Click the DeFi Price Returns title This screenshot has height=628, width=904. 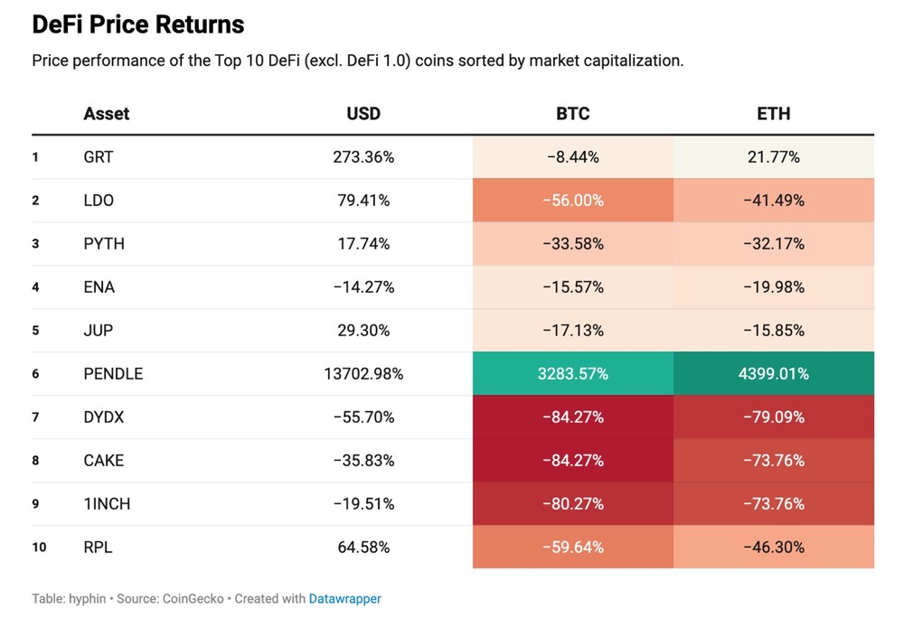(138, 25)
